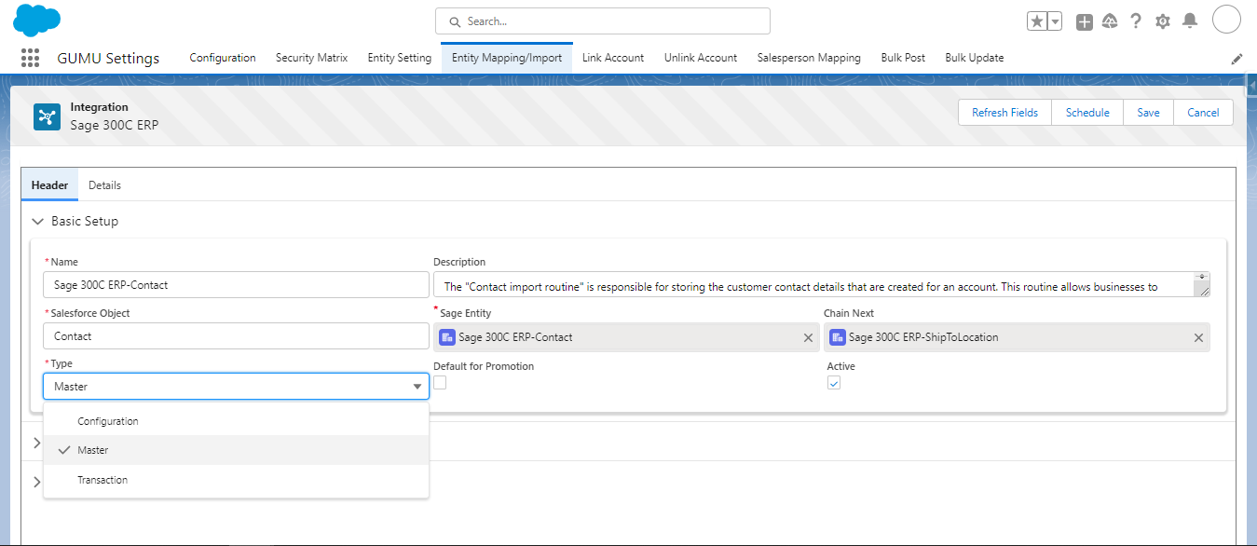The width and height of the screenshot is (1257, 546).
Task: Click the Sage Entity record icon
Action: coord(447,337)
